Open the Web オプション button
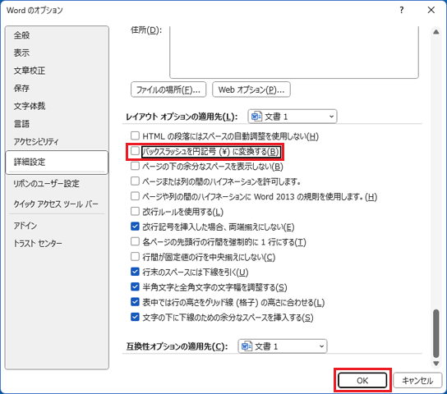The width and height of the screenshot is (447, 394). tap(251, 89)
